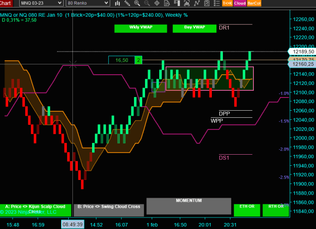
Task: Click the 16:50 time axis label
Action: (180, 224)
